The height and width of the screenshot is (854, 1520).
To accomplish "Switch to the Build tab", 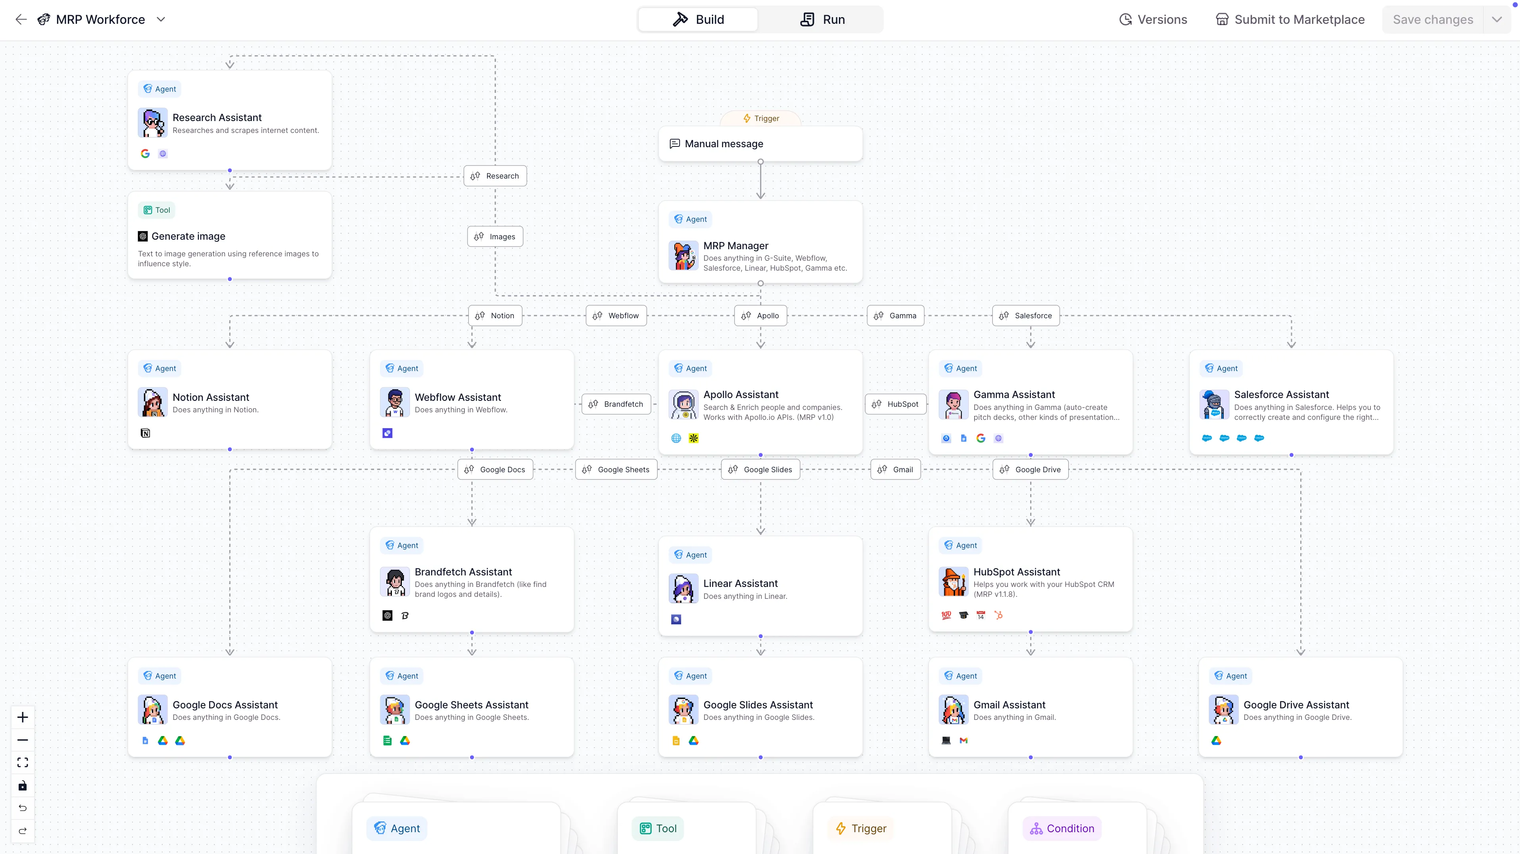I will pos(698,19).
